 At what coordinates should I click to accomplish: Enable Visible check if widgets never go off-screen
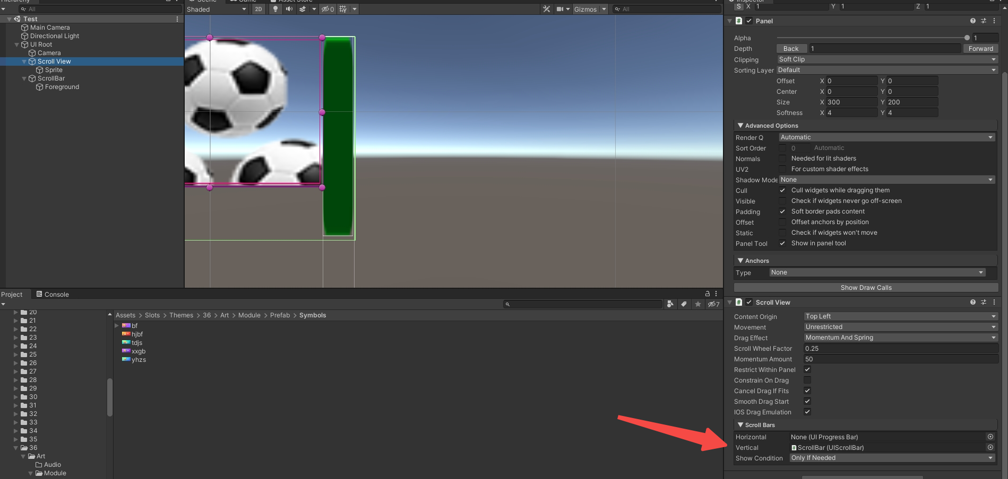tap(782, 201)
